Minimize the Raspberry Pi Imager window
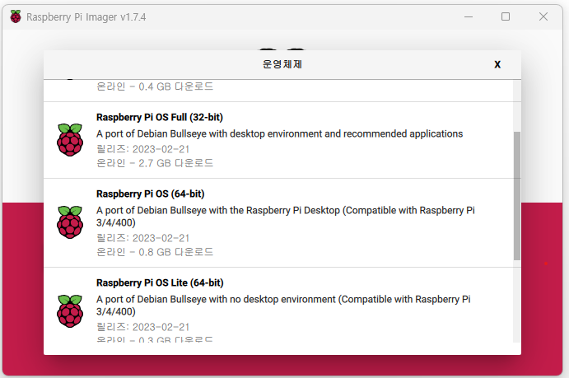 pos(469,16)
